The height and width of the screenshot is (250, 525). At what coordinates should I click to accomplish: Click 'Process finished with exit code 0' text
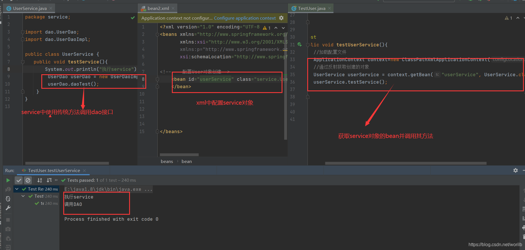111,219
